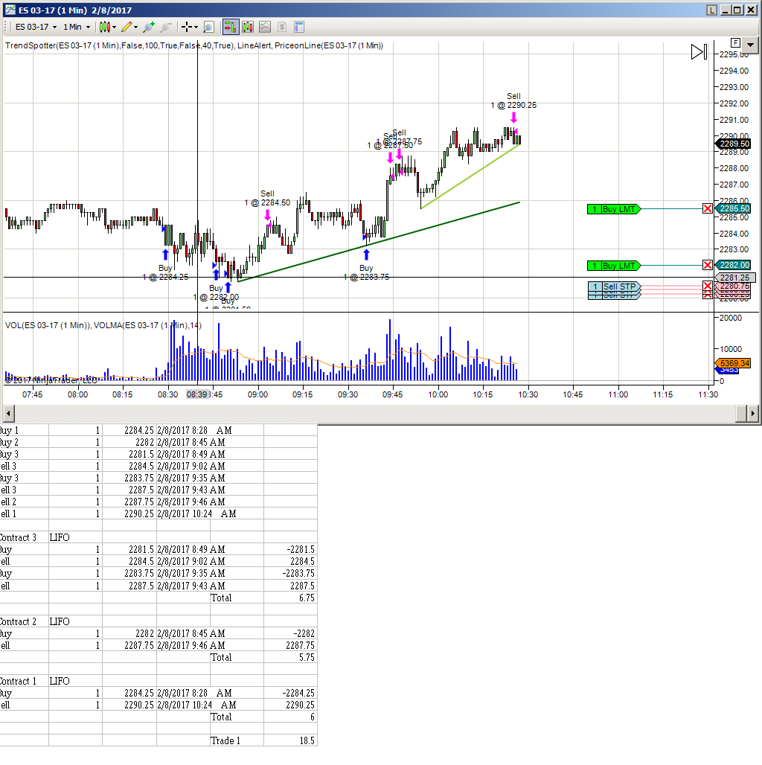Select the light green trend line
The image size is (762, 765).
470,176
